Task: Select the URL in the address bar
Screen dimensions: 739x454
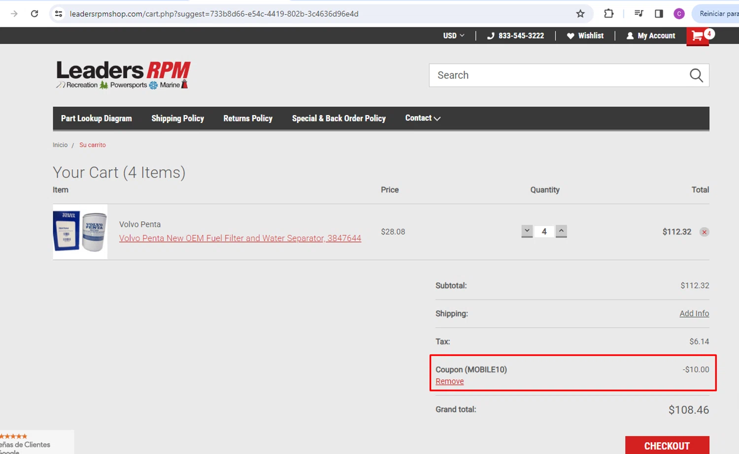Action: point(214,14)
